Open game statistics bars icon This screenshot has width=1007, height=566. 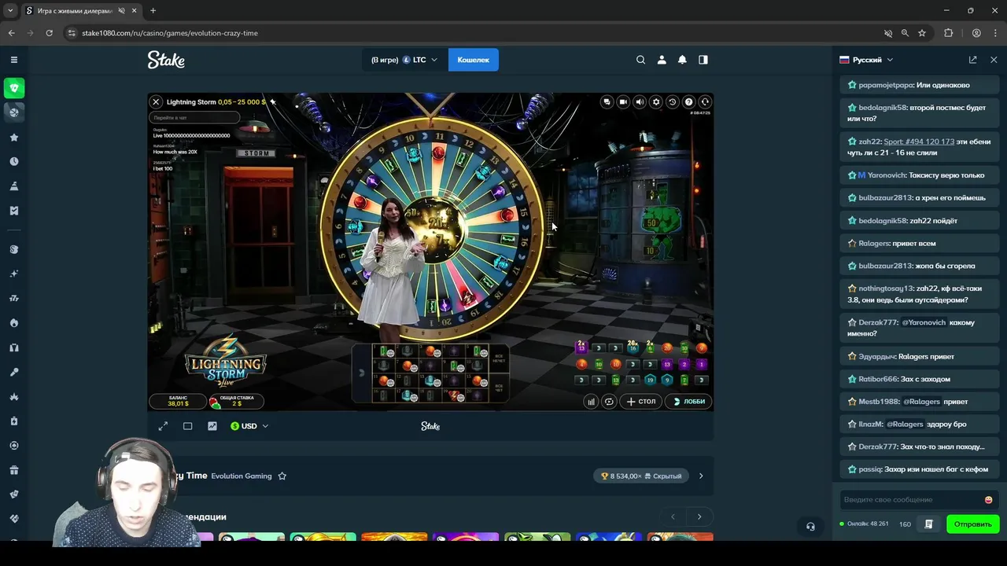591,402
